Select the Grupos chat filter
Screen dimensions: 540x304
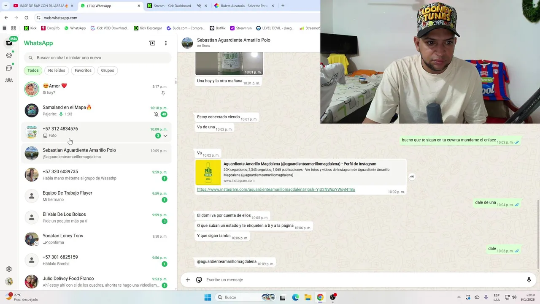[x=108, y=71]
